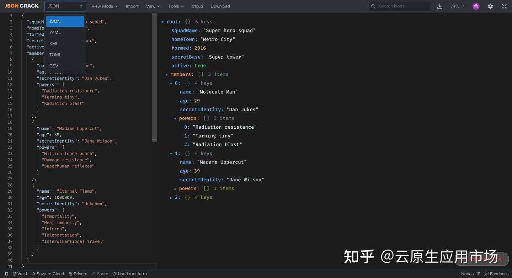Viewport: 512px width, 278px height.
Task: Collapse the members array expander
Action: (x=167, y=74)
